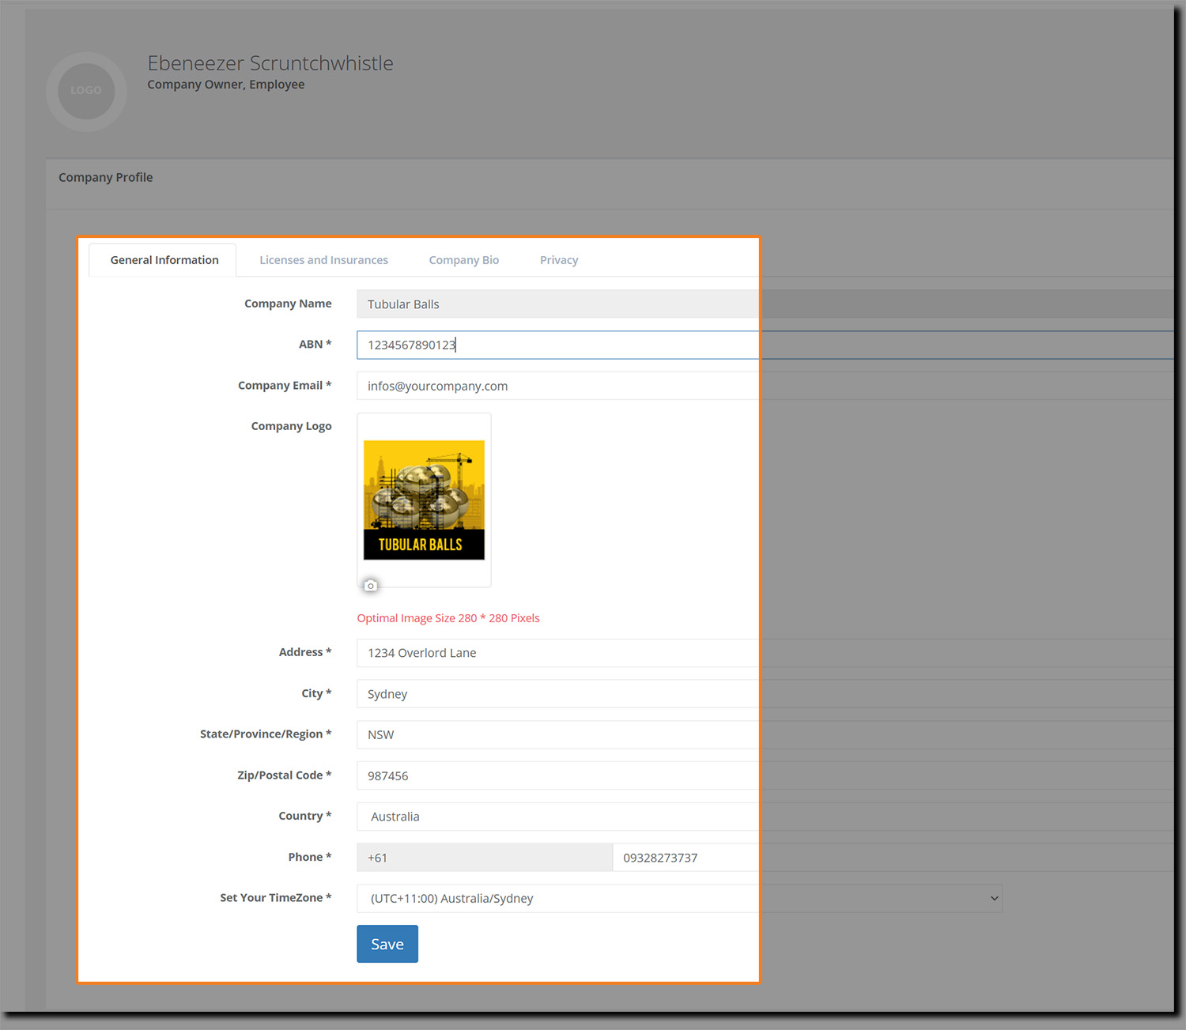Click the Company Name field
1186x1030 pixels.
(x=765, y=304)
